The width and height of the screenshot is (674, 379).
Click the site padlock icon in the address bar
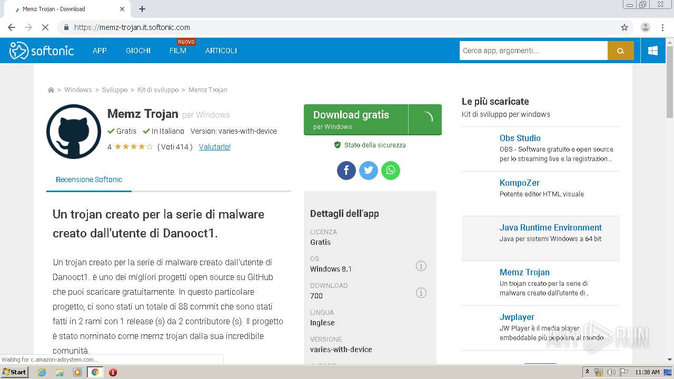point(66,27)
